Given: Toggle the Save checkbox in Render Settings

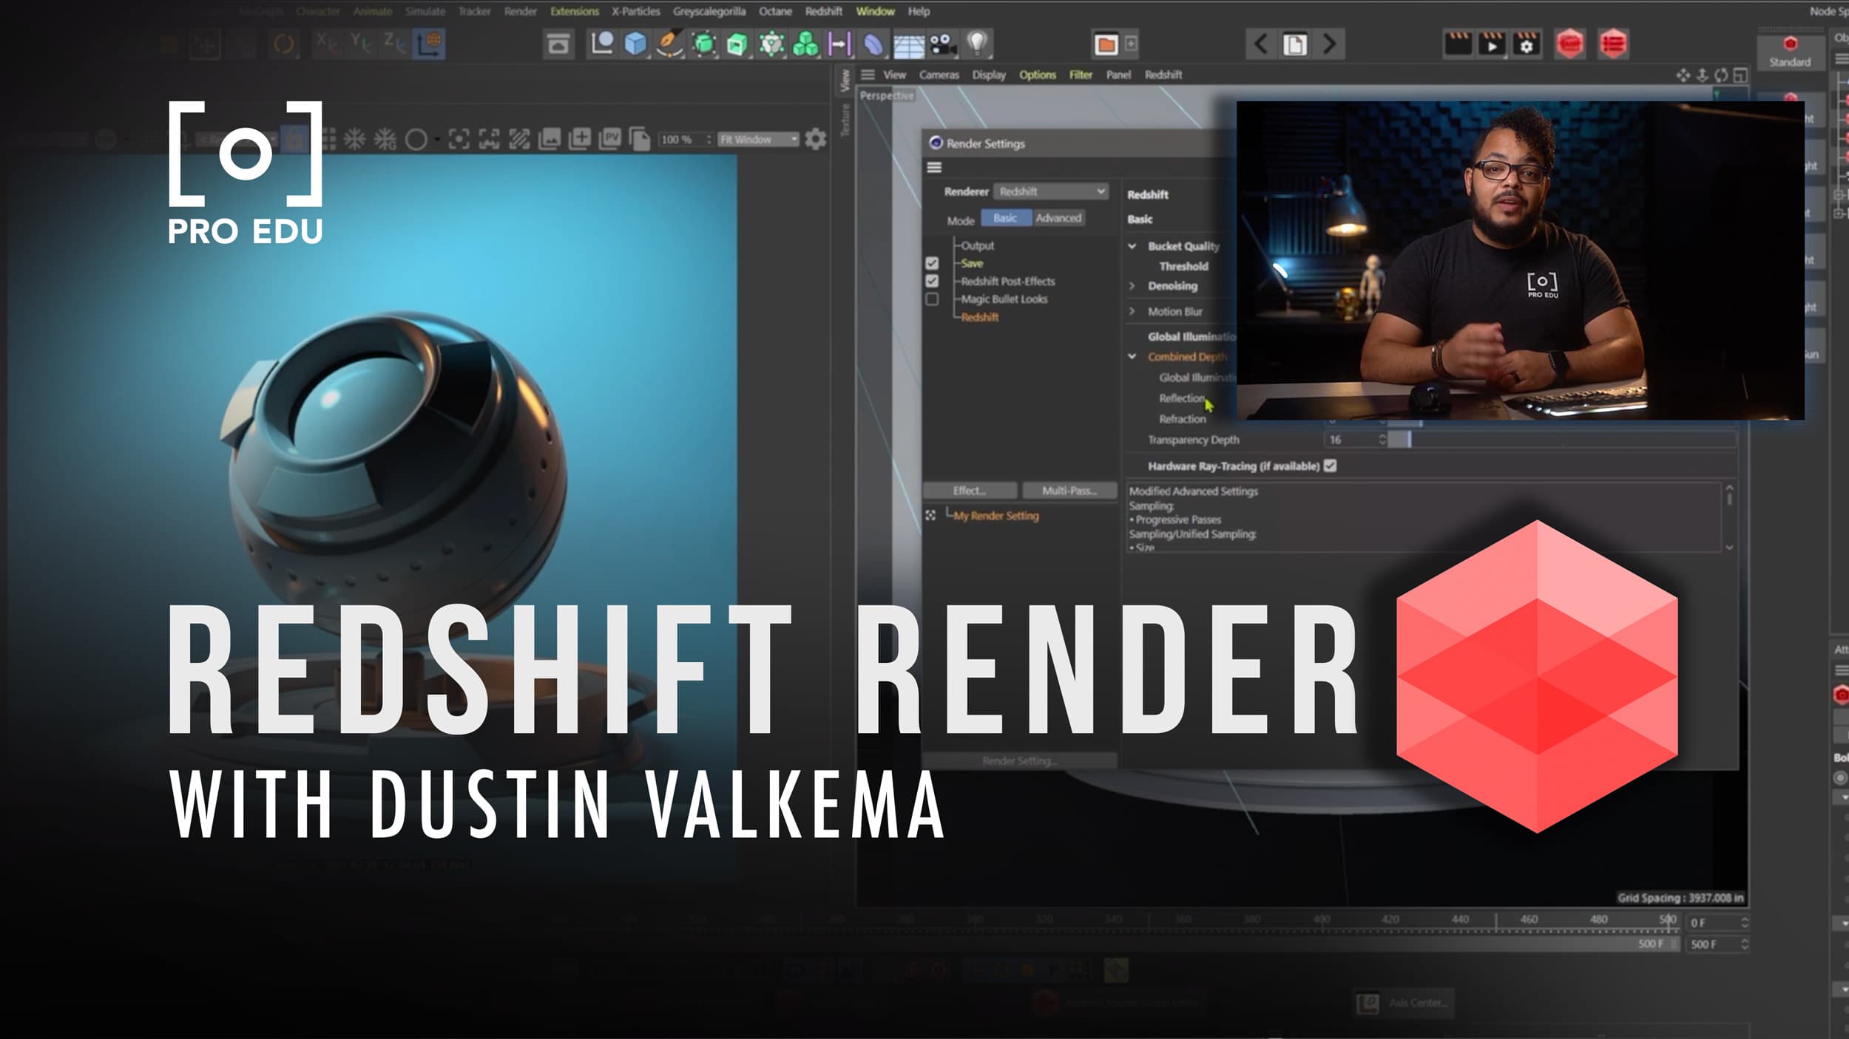Looking at the screenshot, I should click(x=932, y=263).
